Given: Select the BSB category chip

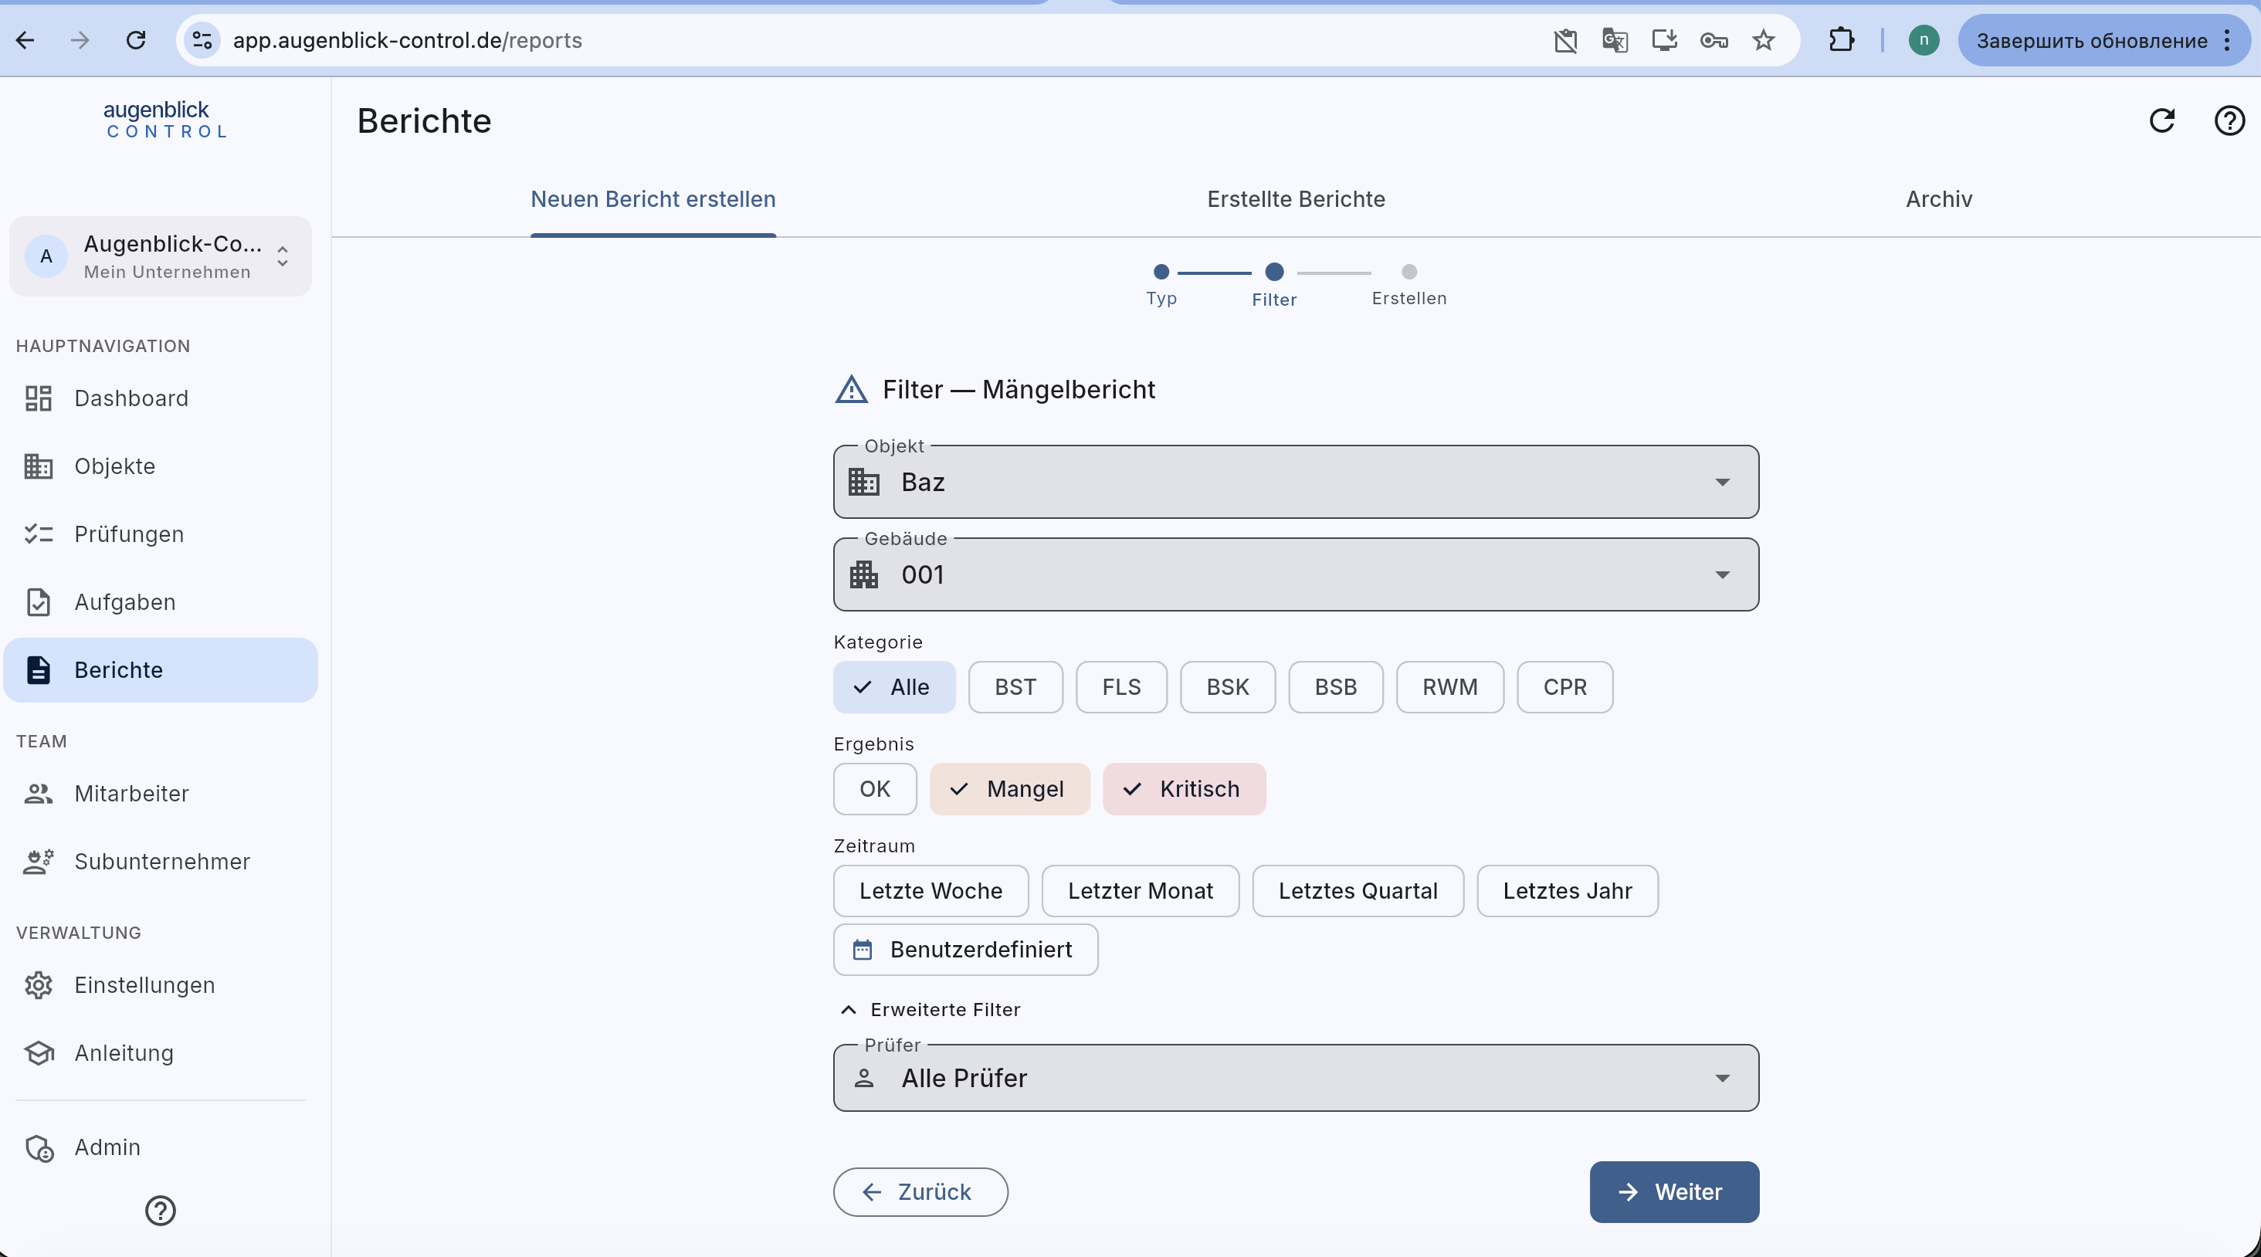Looking at the screenshot, I should [x=1335, y=687].
